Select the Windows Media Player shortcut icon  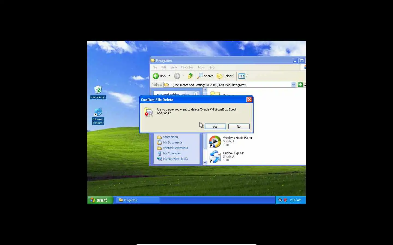[215, 142]
